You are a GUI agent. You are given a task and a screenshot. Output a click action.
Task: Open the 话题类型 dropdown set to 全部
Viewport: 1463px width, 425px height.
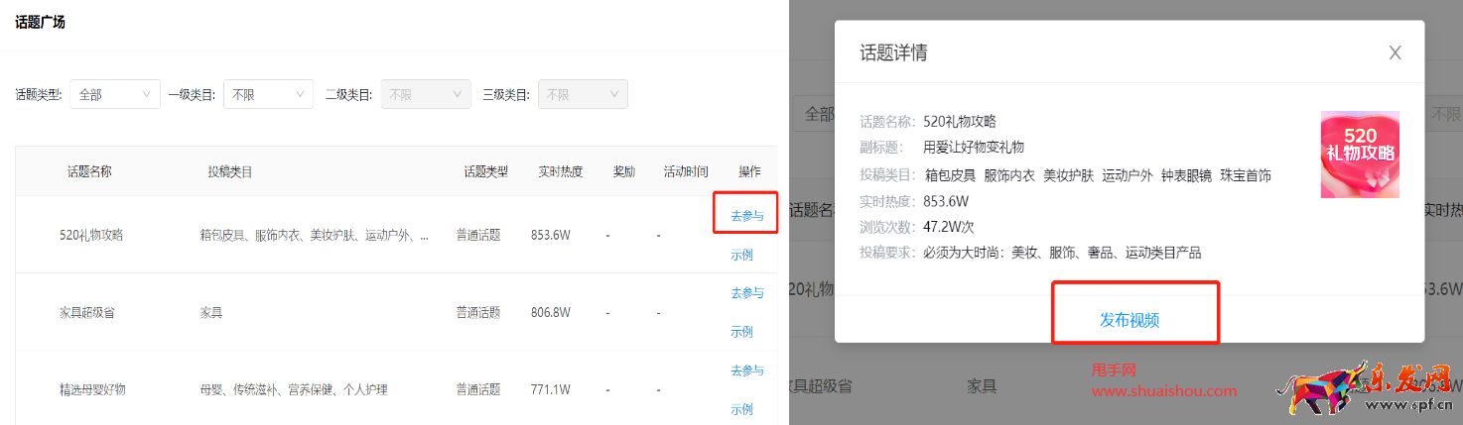[x=114, y=95]
